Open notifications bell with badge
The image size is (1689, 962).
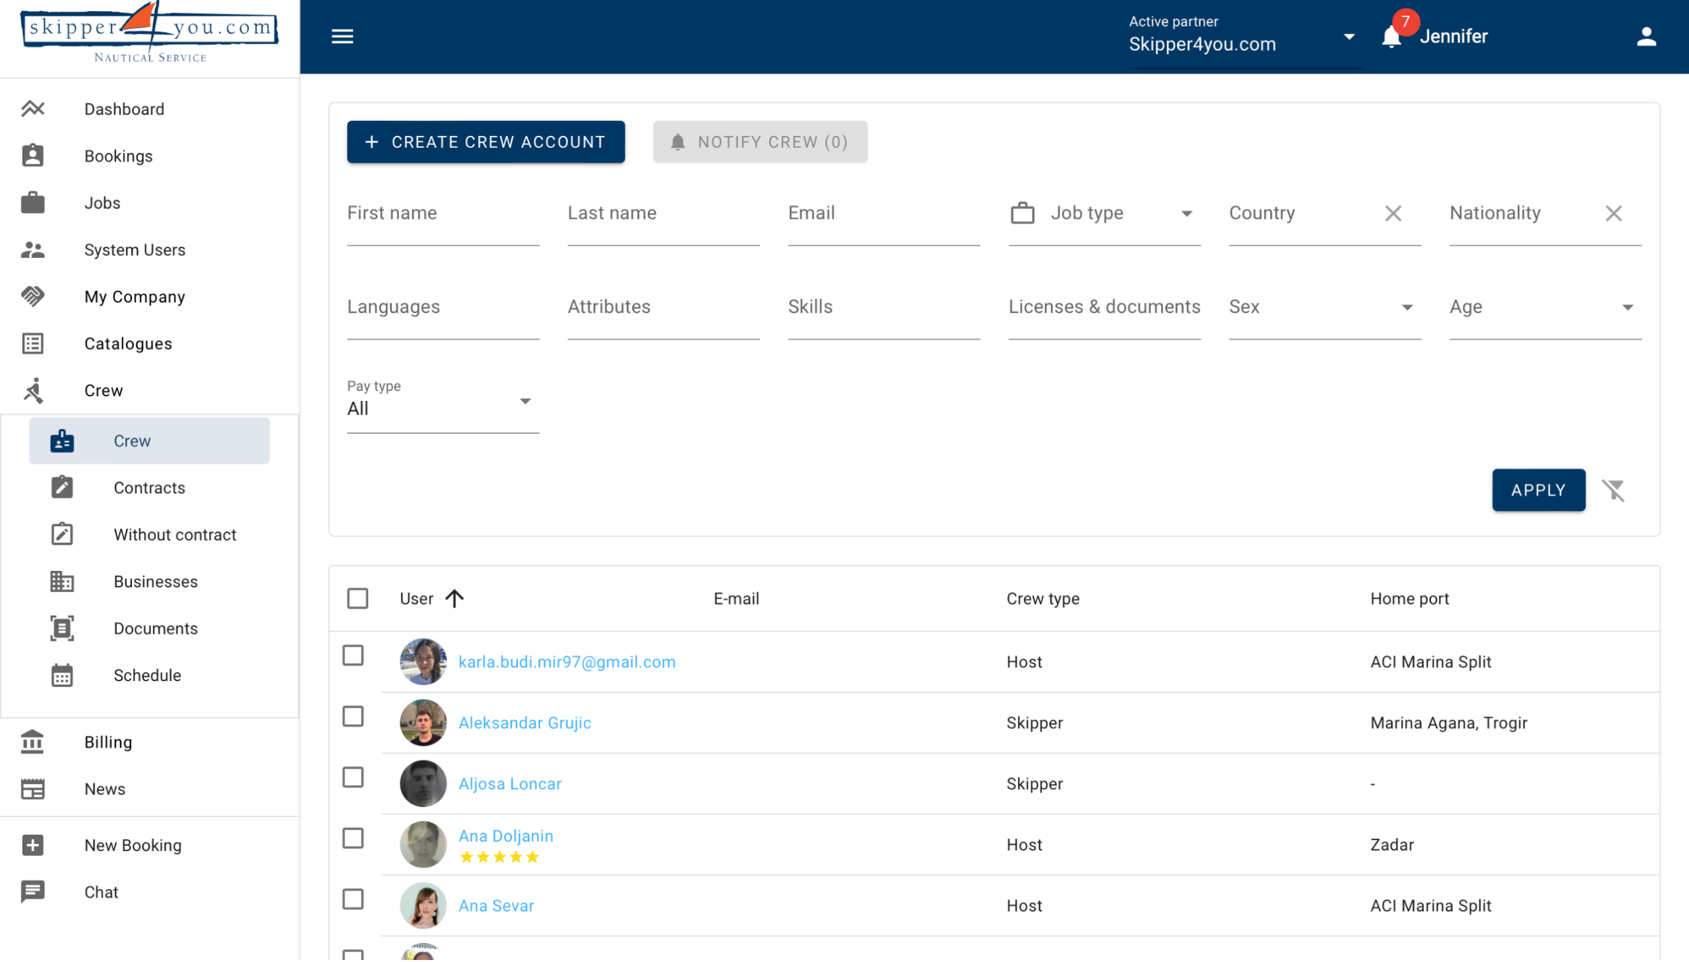click(x=1391, y=36)
